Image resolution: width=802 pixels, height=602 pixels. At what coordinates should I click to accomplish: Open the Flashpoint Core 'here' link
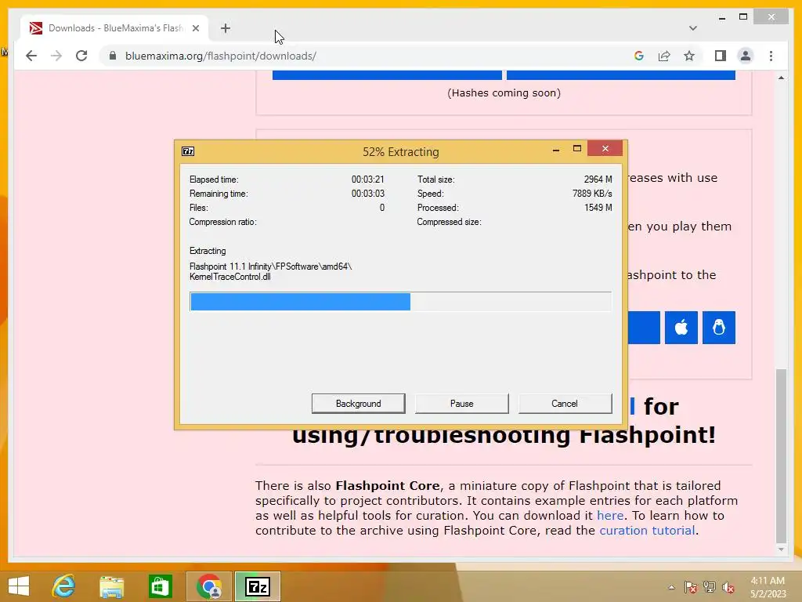609,516
